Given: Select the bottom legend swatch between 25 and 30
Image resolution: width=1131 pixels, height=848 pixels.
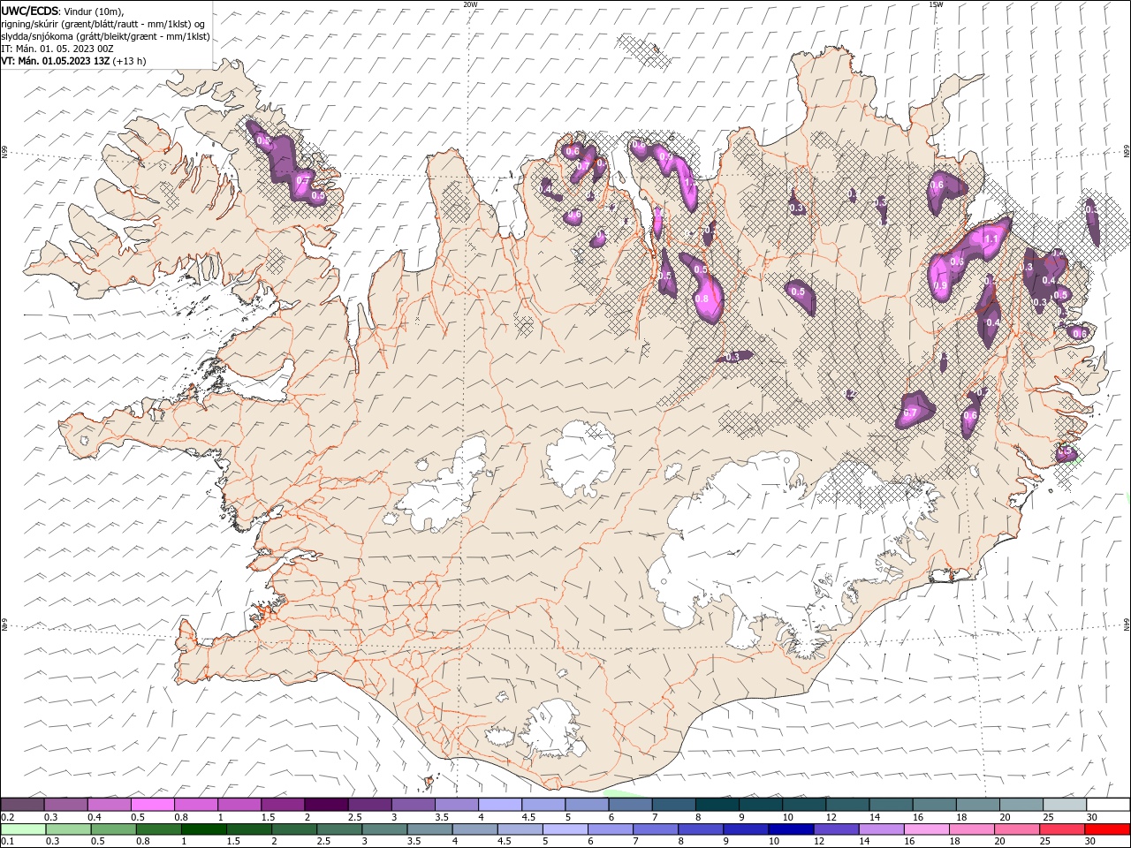Looking at the screenshot, I should pos(1061,829).
